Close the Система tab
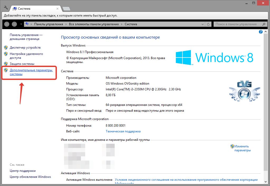270x186 pixels. point(57,9)
